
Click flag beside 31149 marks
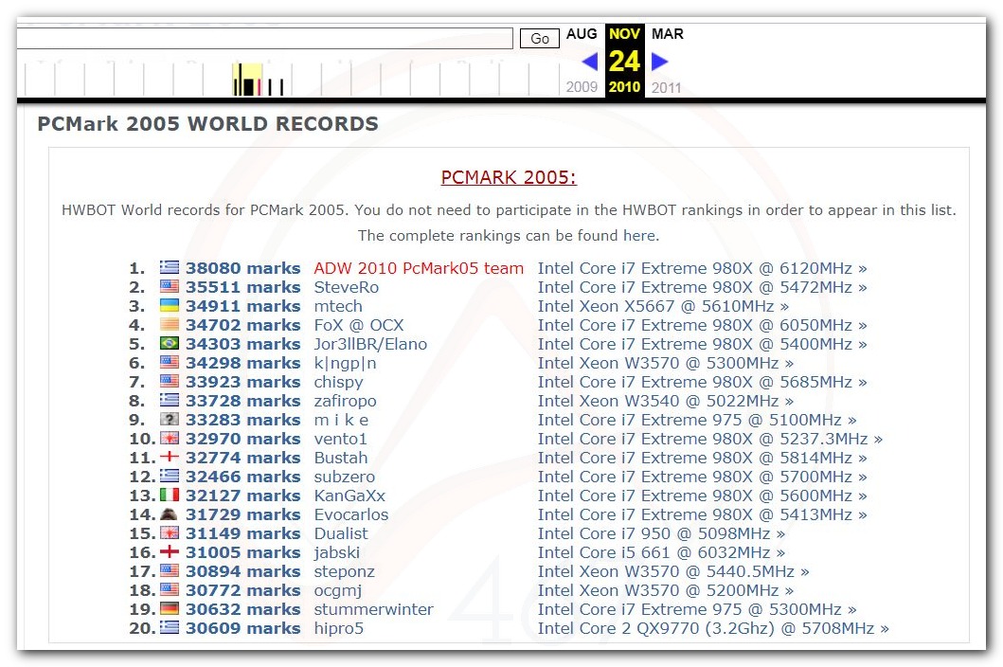point(169,532)
